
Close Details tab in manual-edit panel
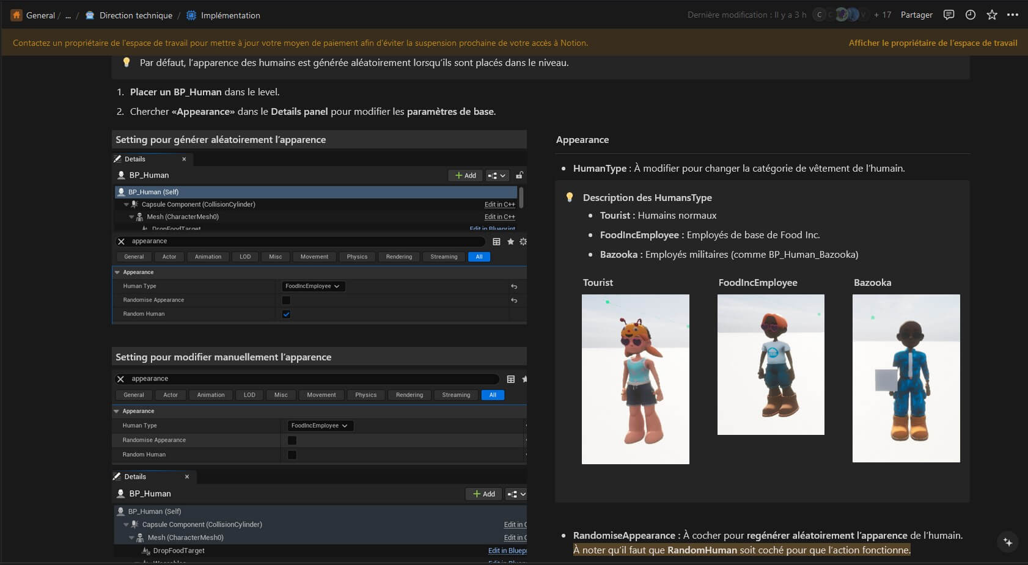[x=187, y=476]
